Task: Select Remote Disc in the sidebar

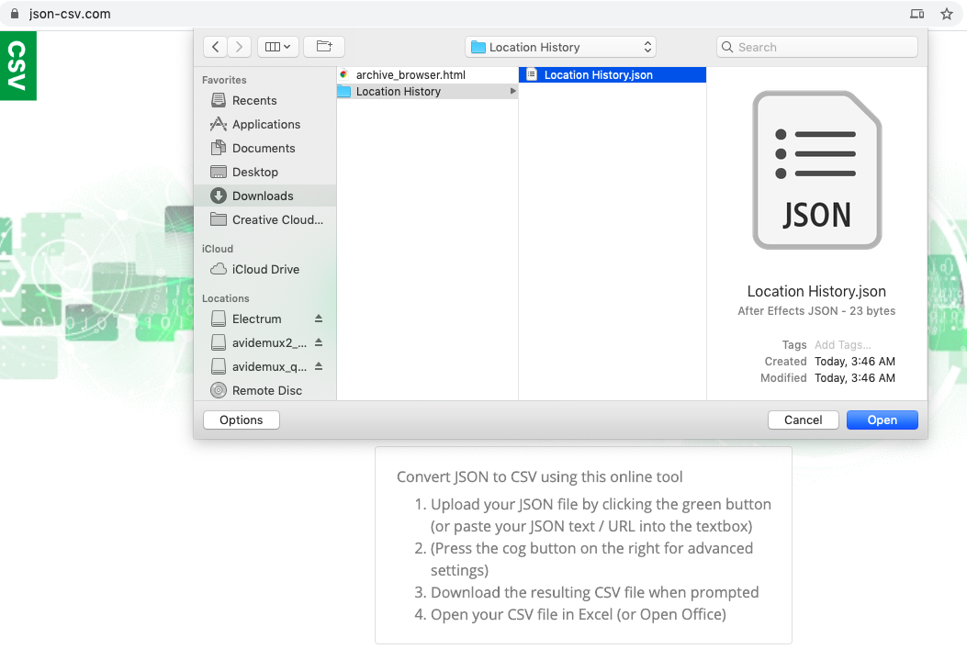Action: click(x=265, y=391)
